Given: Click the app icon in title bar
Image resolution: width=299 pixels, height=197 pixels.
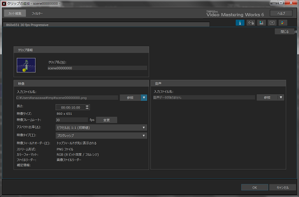Looking at the screenshot, I should pos(4,3).
